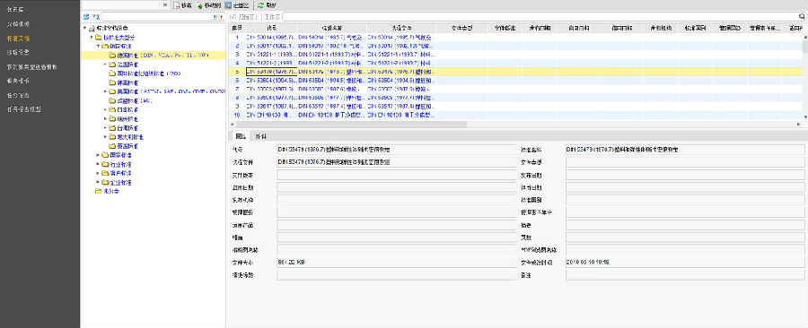The width and height of the screenshot is (808, 328).
Task: Click the document icon of the tree root node
Action: tap(92, 29)
